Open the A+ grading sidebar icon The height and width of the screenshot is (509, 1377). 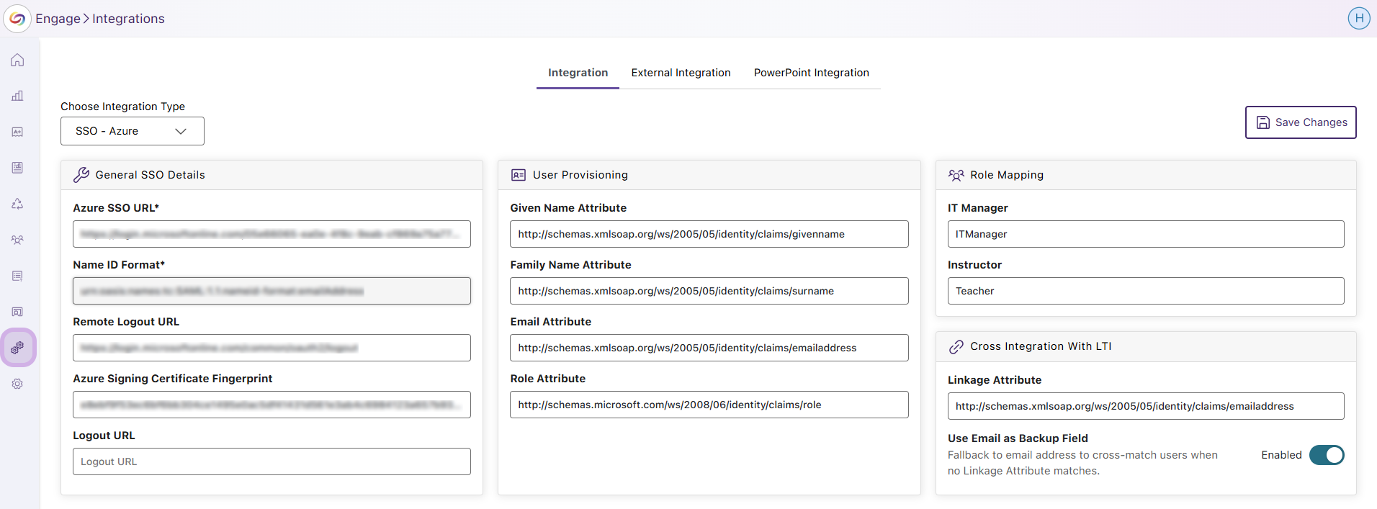click(x=17, y=132)
